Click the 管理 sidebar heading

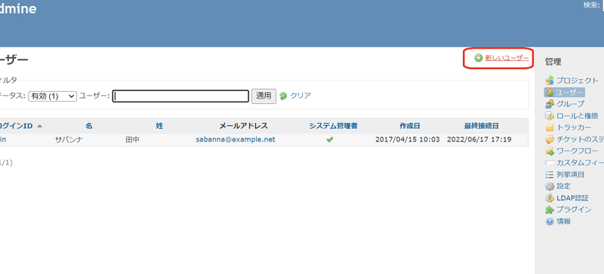tap(553, 62)
